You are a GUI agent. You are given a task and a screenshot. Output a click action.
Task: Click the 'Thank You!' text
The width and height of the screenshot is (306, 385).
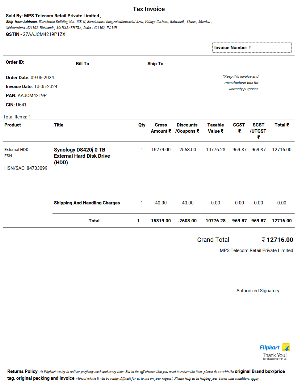tap(275, 355)
